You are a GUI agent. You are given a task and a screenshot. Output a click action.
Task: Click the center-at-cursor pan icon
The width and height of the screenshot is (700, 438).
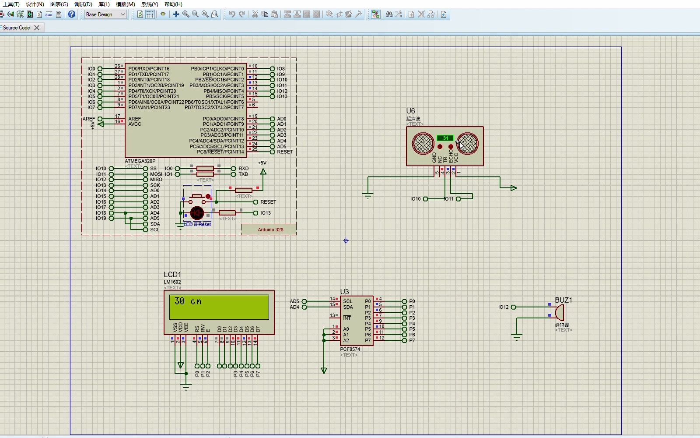click(176, 14)
